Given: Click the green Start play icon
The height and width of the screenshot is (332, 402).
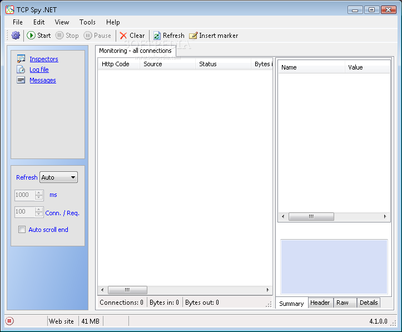Looking at the screenshot, I should [31, 36].
